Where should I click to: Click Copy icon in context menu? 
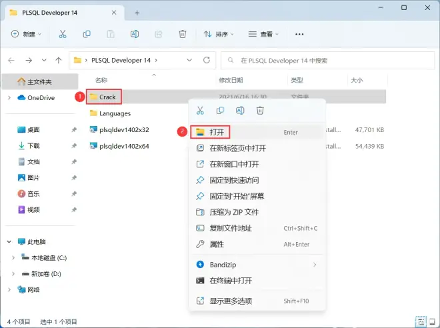click(x=220, y=111)
